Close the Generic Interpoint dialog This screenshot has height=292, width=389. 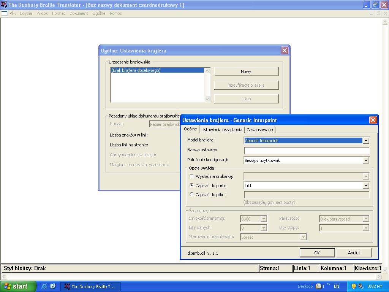(373, 120)
